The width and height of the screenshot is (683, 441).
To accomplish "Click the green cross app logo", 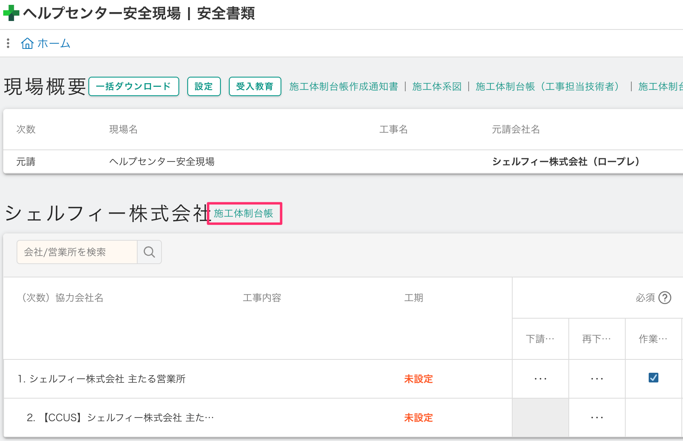I will click(x=11, y=13).
